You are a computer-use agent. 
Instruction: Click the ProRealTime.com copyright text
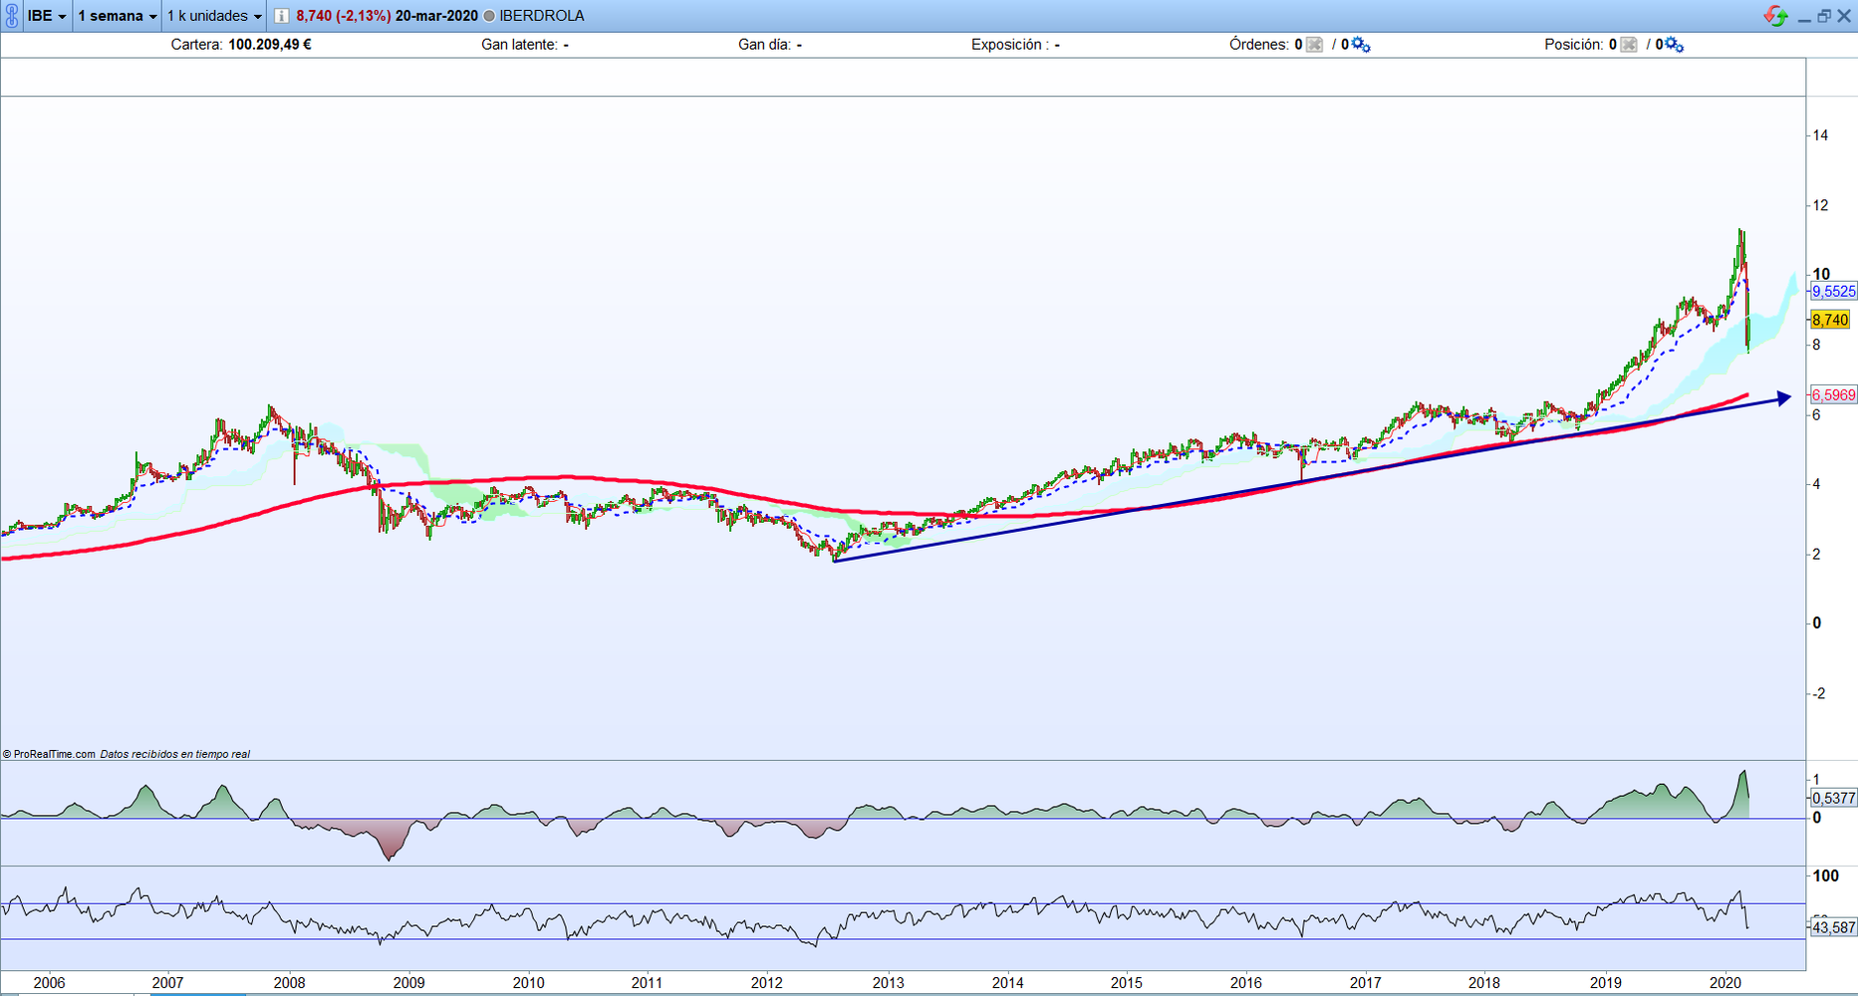pos(49,754)
